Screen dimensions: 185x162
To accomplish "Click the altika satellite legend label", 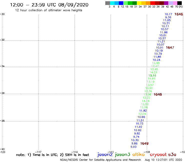I will pos(138,155).
